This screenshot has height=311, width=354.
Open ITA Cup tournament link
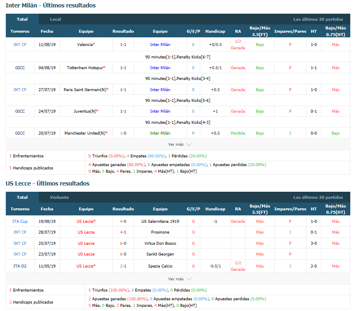pyautogui.click(x=20, y=221)
